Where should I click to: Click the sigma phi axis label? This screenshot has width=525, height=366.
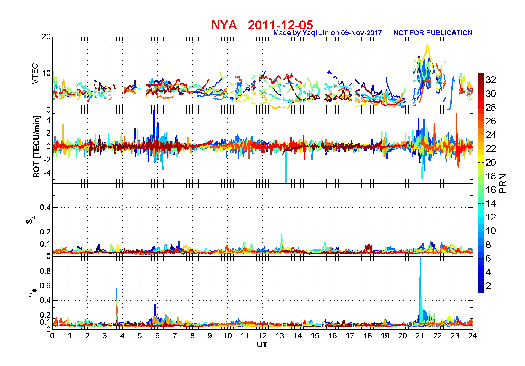(32, 292)
